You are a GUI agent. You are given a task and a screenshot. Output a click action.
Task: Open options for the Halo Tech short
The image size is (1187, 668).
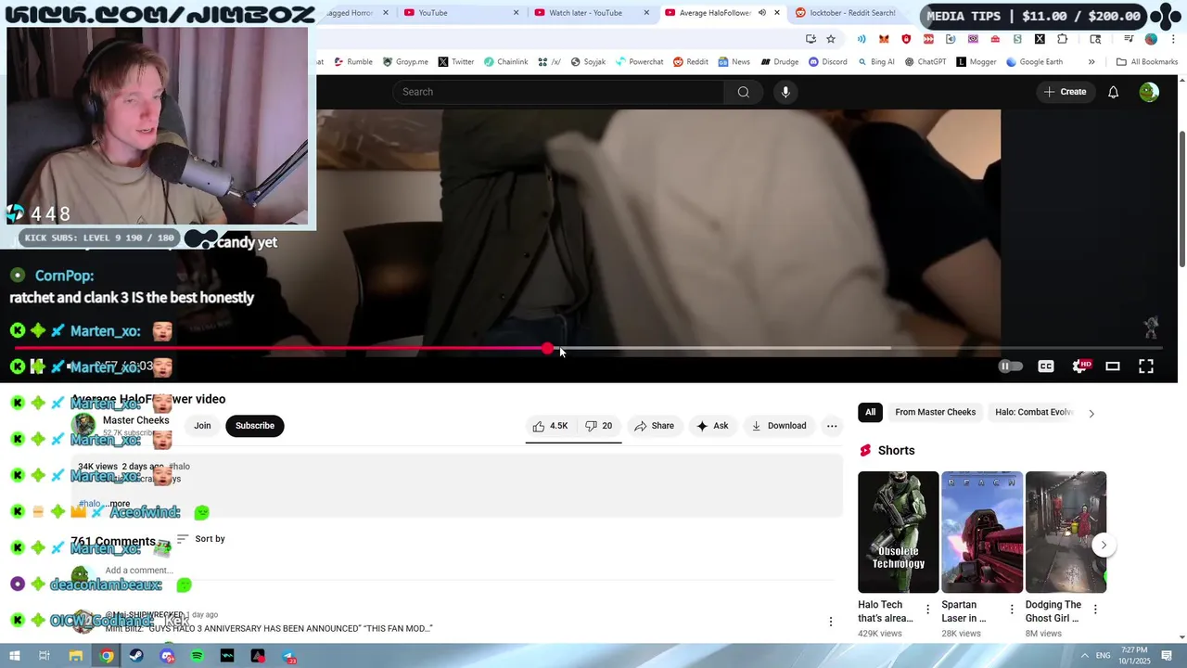pos(927,610)
